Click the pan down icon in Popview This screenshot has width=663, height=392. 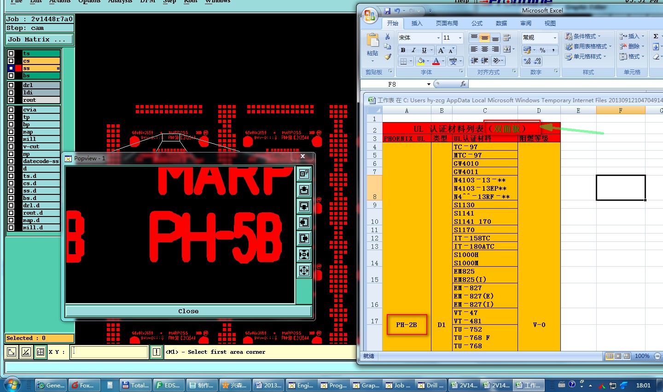pos(304,206)
